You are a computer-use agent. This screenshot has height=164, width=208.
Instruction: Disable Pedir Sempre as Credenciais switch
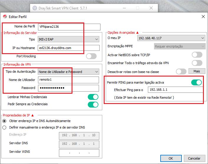click(93, 104)
